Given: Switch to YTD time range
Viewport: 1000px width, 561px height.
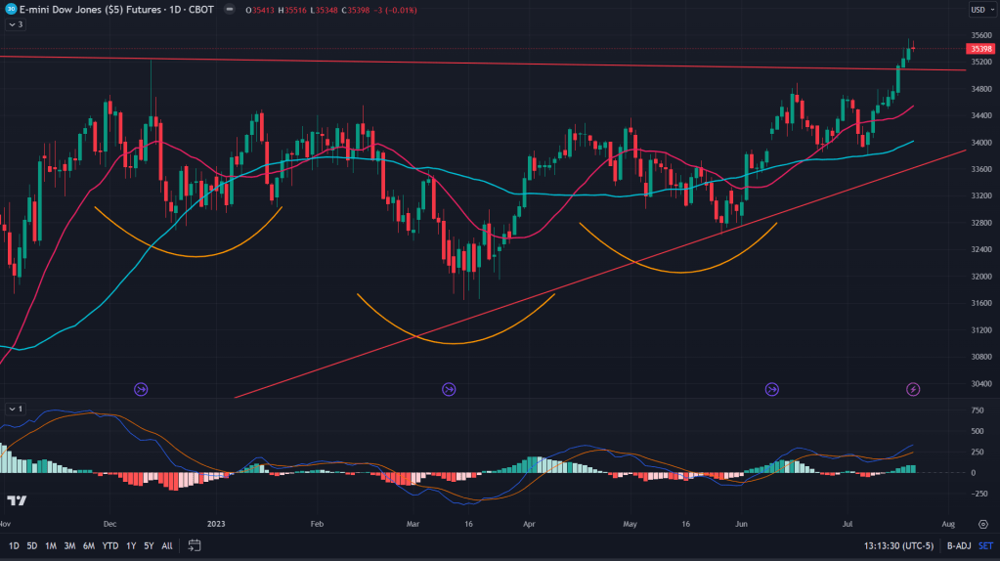Looking at the screenshot, I should tap(109, 545).
